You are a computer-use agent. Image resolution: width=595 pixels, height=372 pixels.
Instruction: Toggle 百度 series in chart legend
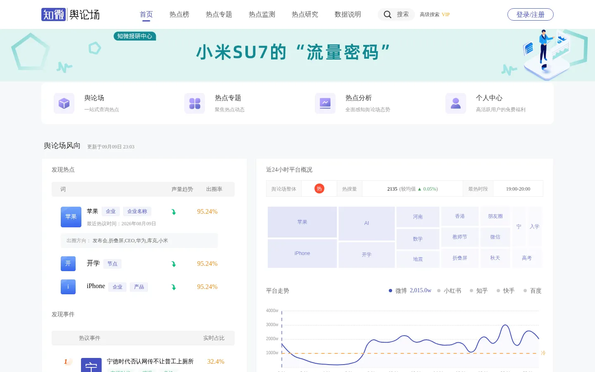click(533, 291)
